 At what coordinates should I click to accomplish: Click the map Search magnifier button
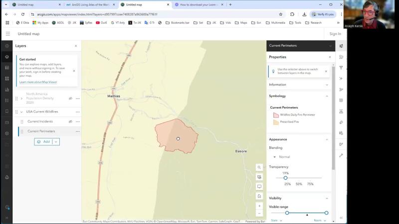pos(259,167)
